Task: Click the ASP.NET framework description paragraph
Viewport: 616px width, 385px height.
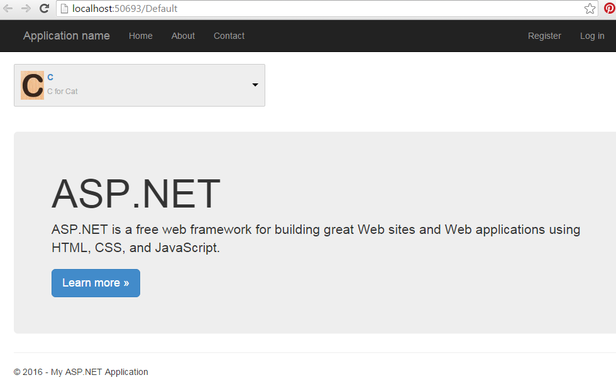Action: tap(316, 238)
